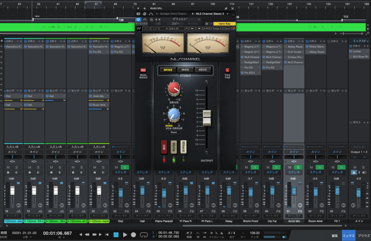Click the plus icon beside Ambi Mic title
The height and width of the screenshot is (241, 371).
coord(145,8)
